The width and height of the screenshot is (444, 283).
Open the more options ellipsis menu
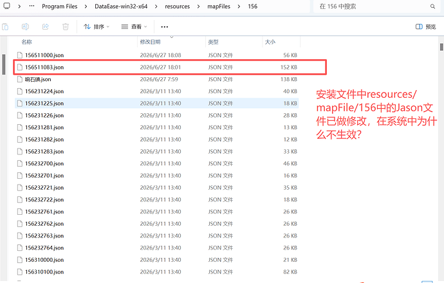pyautogui.click(x=165, y=27)
